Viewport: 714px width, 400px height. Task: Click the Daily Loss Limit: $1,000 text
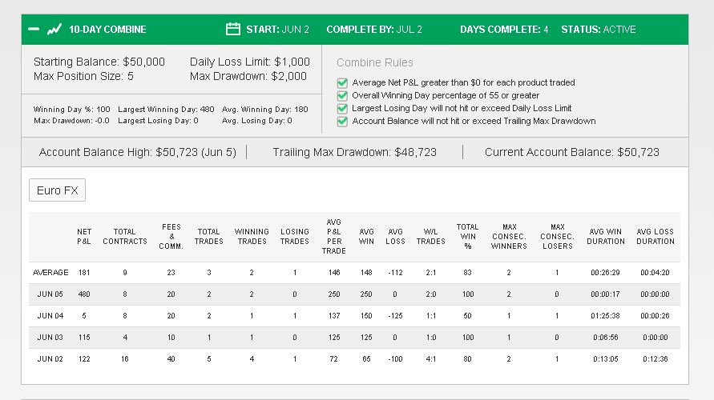point(250,62)
